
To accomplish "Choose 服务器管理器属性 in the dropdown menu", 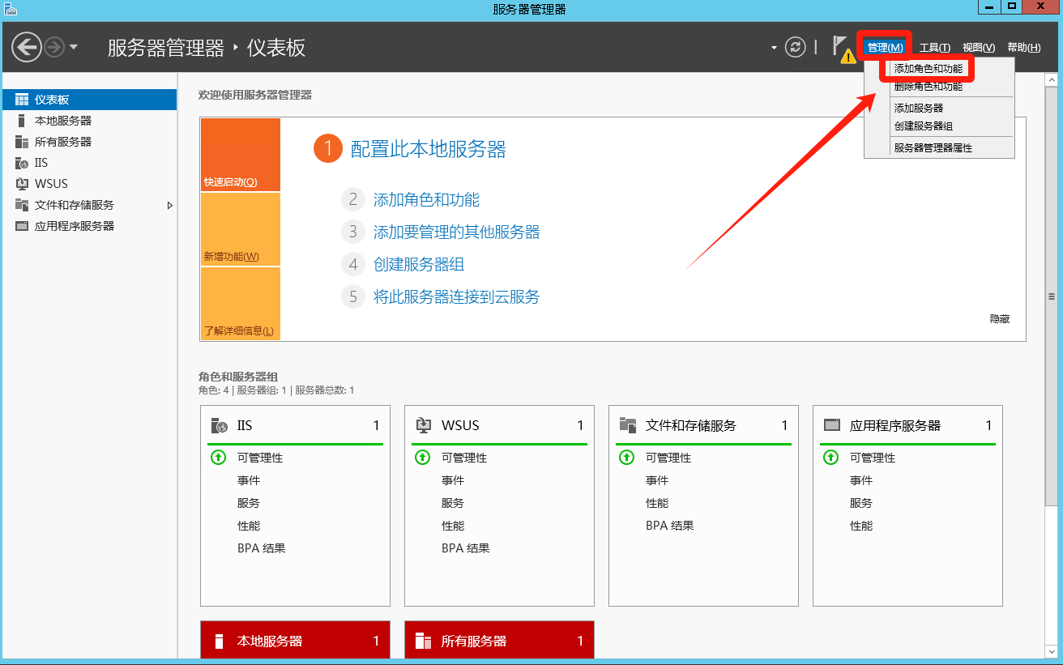I will pos(933,148).
